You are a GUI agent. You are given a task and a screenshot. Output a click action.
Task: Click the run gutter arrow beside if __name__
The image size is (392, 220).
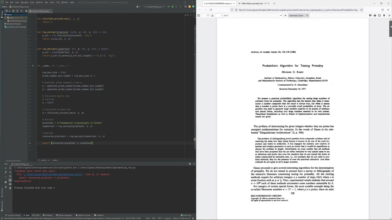click(33, 66)
